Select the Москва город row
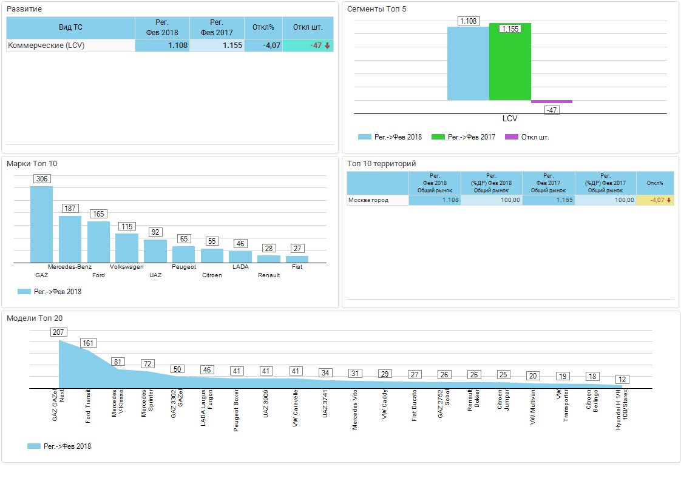 pos(510,200)
